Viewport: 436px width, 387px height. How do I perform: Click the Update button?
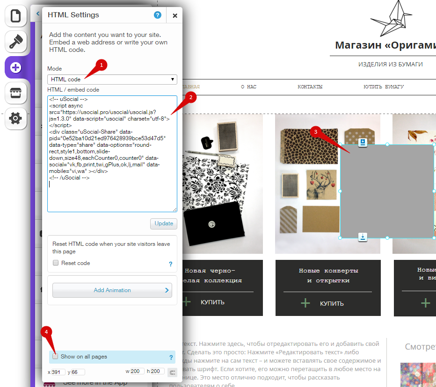coord(164,223)
